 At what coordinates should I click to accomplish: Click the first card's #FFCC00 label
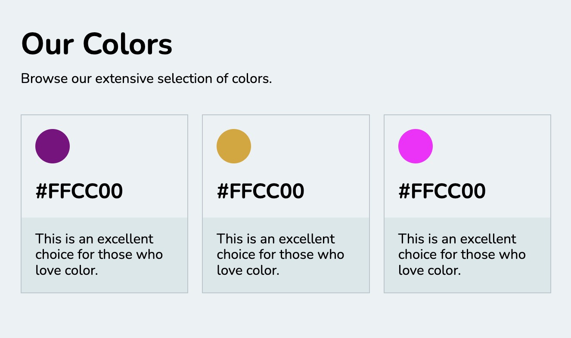pyautogui.click(x=79, y=191)
